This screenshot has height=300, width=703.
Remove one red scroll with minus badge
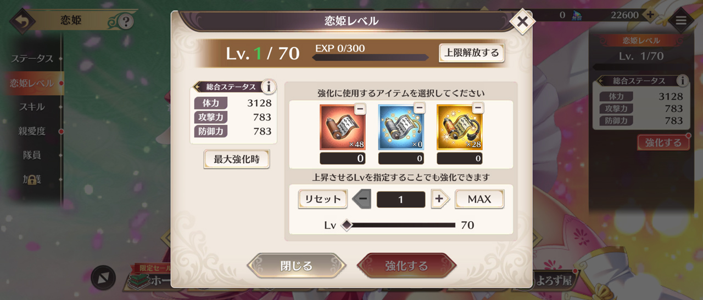(x=360, y=108)
